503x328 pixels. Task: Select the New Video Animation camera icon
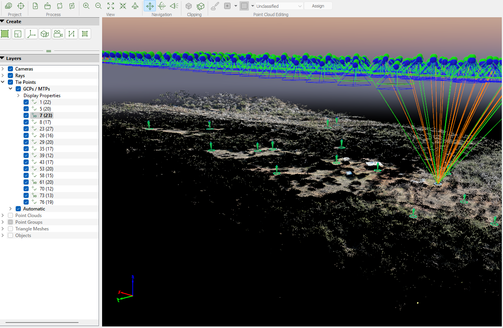pyautogui.click(x=58, y=34)
